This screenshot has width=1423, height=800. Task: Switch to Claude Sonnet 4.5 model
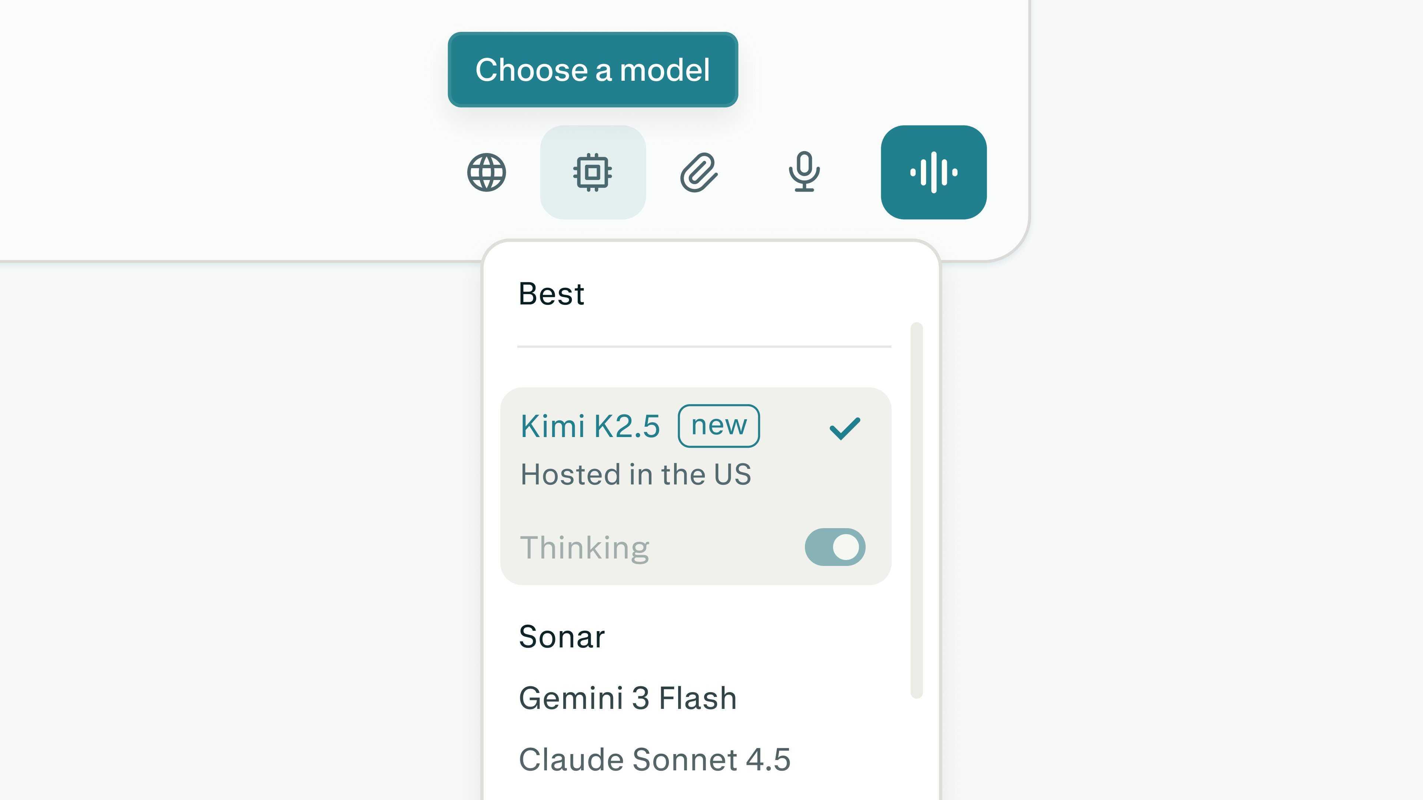point(654,759)
